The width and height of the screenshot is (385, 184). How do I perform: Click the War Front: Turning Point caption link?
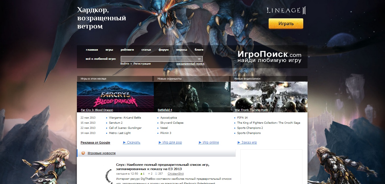point(251,110)
